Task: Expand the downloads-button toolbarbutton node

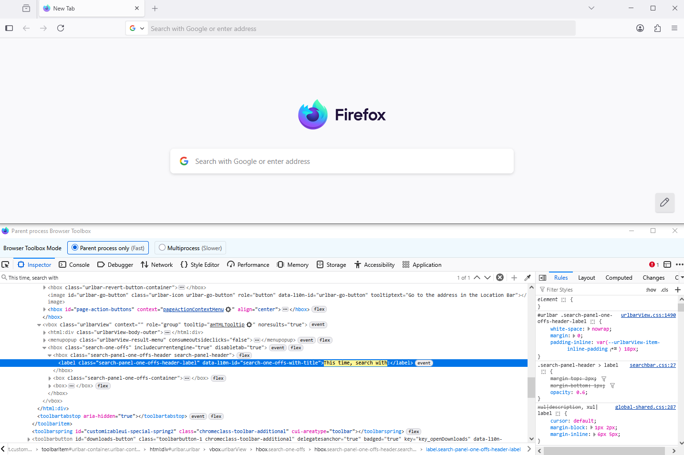Action: point(29,439)
